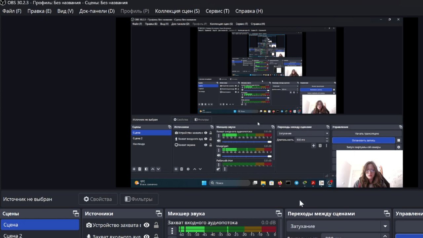
Task: Open the Правка (E) menu in main menu bar
Action: pyautogui.click(x=39, y=11)
